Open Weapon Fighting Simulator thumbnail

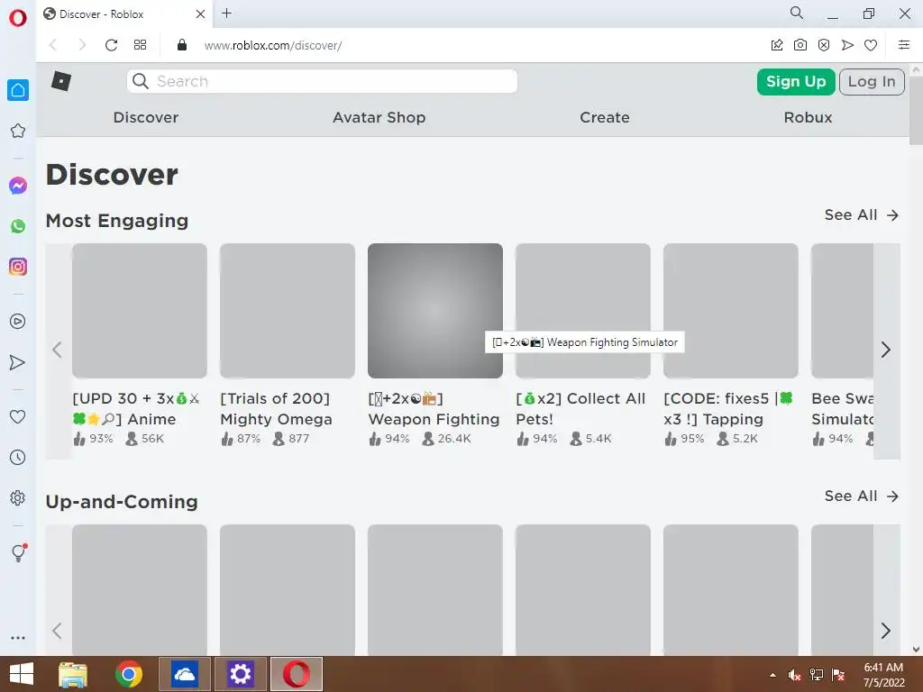[435, 311]
